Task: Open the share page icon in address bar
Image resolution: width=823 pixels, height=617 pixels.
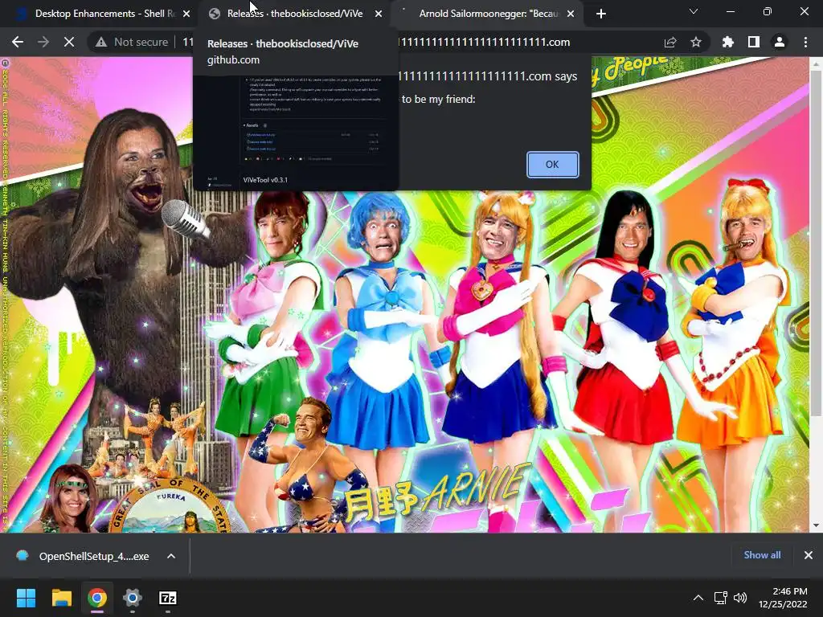Action: coord(670,42)
